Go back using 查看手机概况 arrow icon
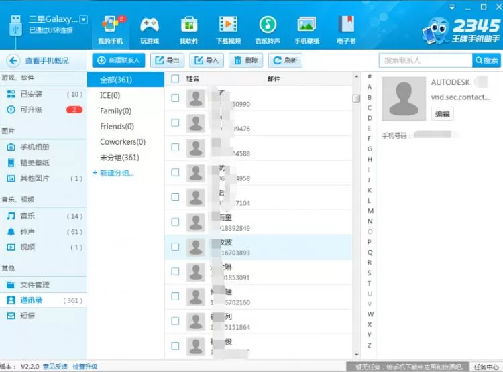This screenshot has height=372, width=503. click(x=13, y=60)
